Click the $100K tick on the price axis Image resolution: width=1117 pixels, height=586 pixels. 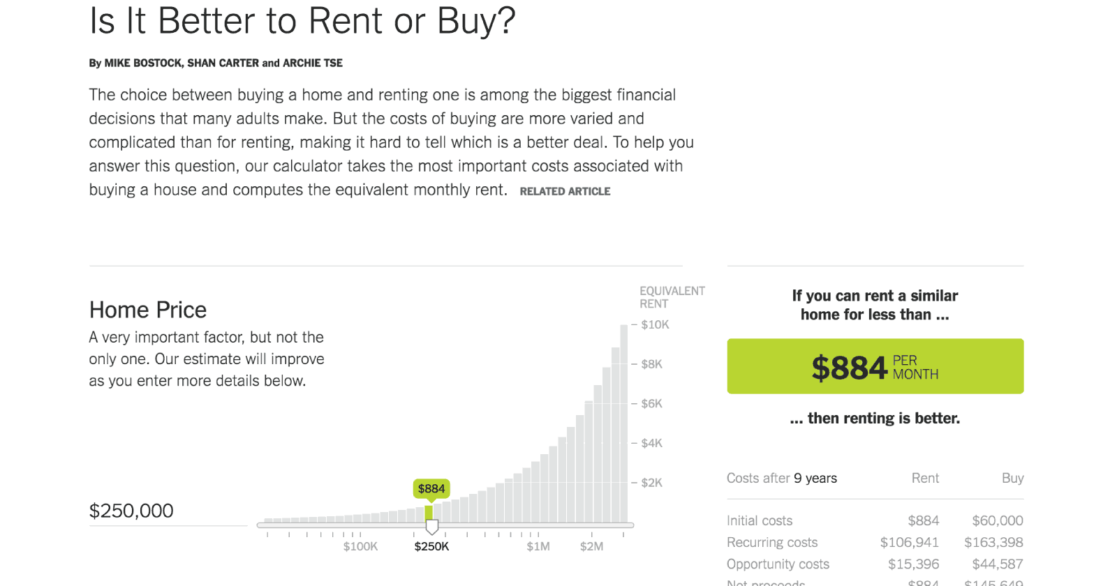pos(360,546)
